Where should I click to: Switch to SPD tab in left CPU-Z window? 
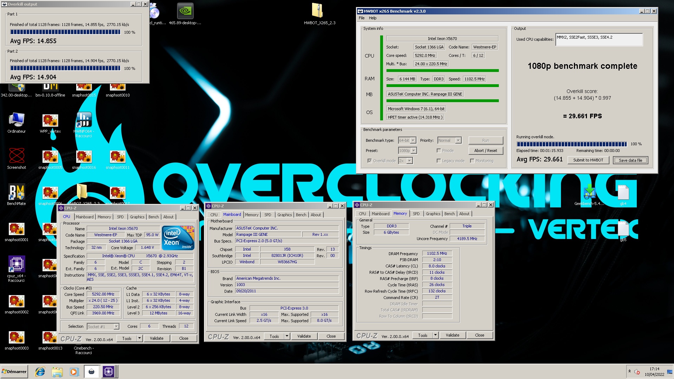pyautogui.click(x=120, y=217)
